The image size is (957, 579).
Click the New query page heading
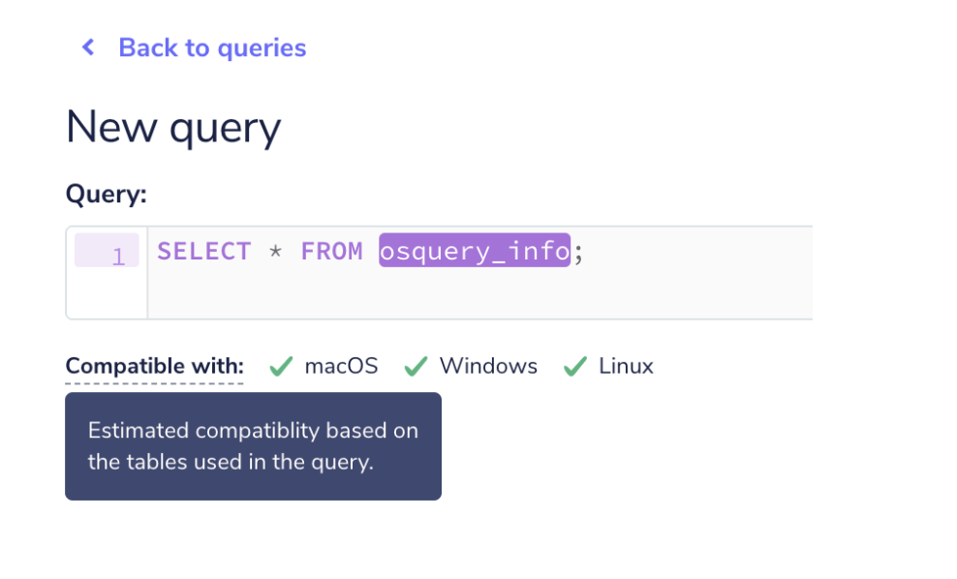coord(172,127)
